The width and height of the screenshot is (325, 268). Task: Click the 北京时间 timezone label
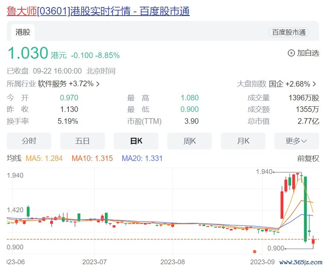pos(101,71)
